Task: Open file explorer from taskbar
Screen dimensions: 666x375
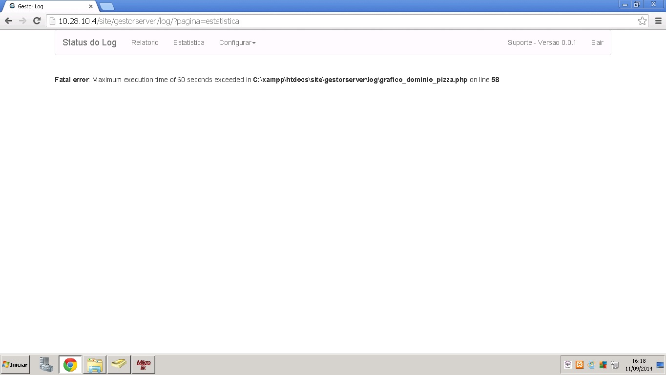Action: pos(95,365)
